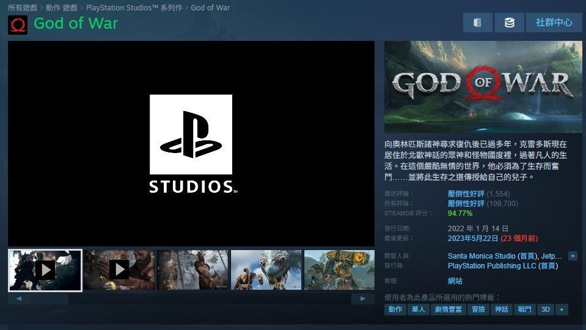Go to 所有遊戲 breadcrumb
The height and width of the screenshot is (330, 586).
coord(23,7)
